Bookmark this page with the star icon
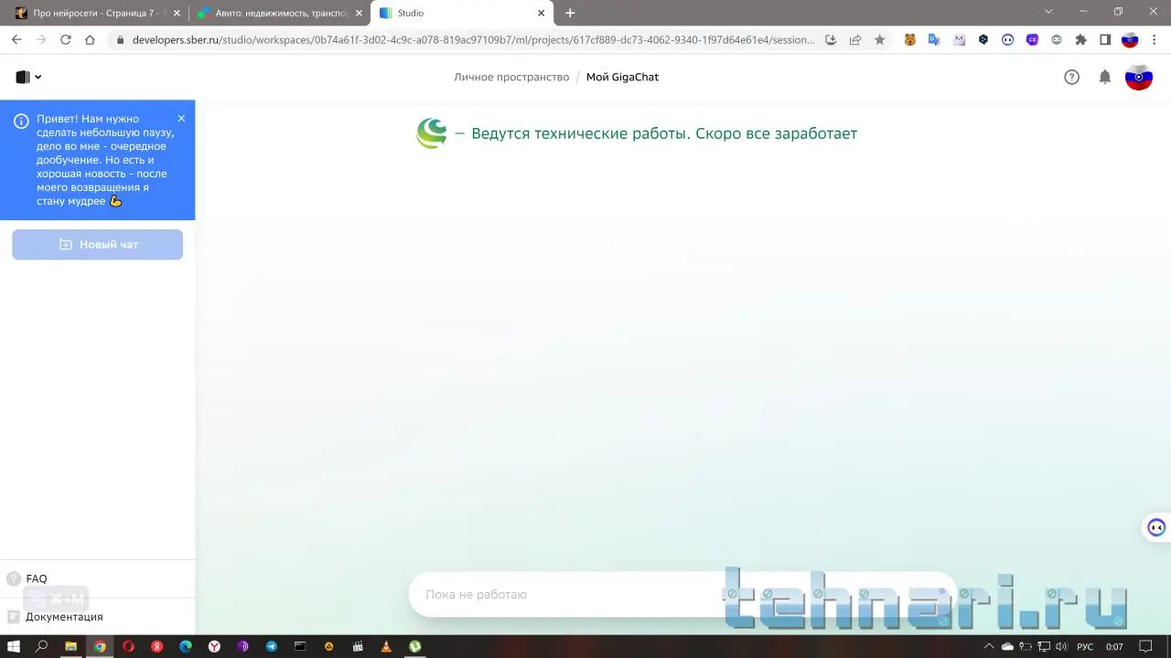The image size is (1171, 658). (880, 40)
